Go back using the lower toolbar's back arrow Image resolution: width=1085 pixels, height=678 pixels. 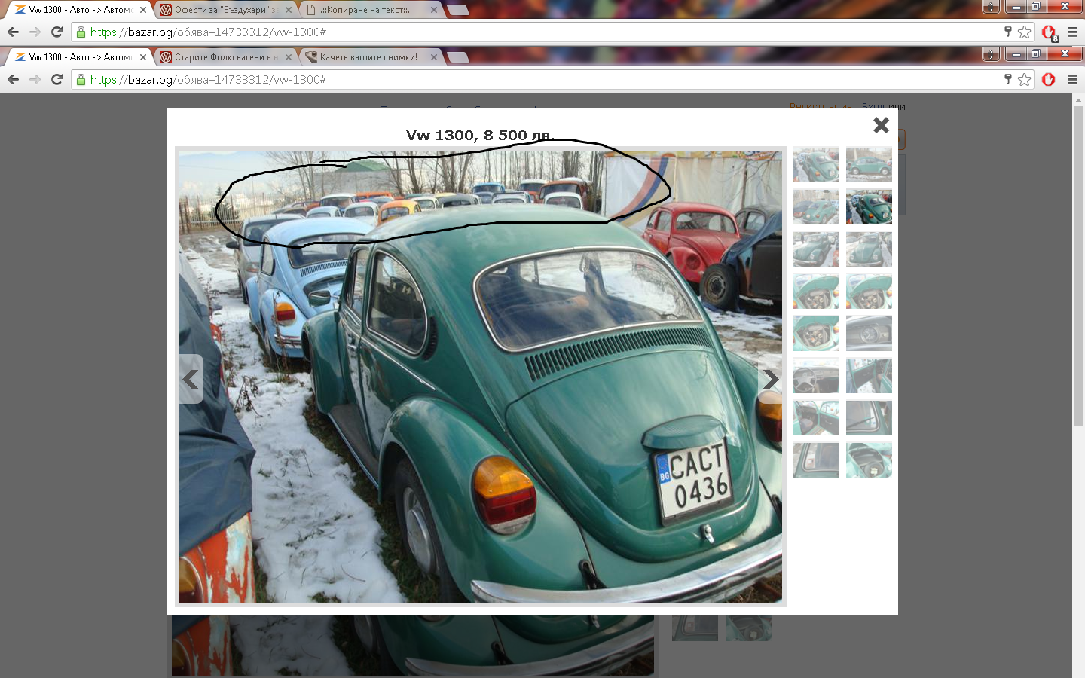point(13,79)
